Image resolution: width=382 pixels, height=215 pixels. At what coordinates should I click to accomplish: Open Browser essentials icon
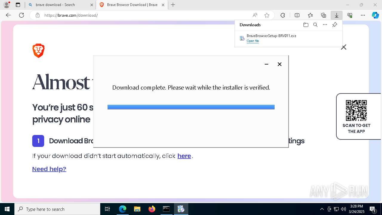pyautogui.click(x=350, y=15)
